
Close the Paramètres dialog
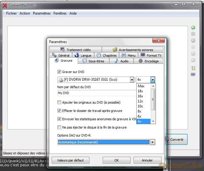point(159,40)
